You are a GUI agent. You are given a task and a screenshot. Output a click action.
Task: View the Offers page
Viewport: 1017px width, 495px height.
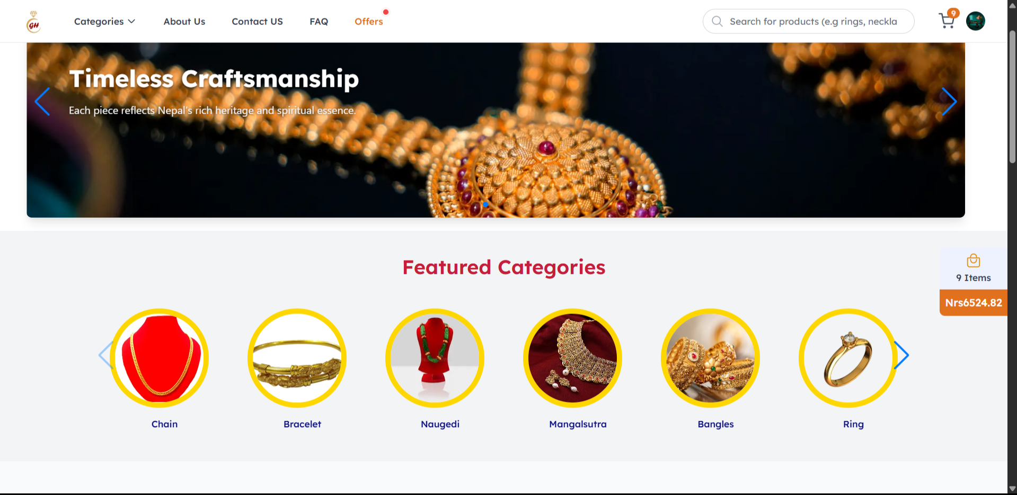click(369, 21)
